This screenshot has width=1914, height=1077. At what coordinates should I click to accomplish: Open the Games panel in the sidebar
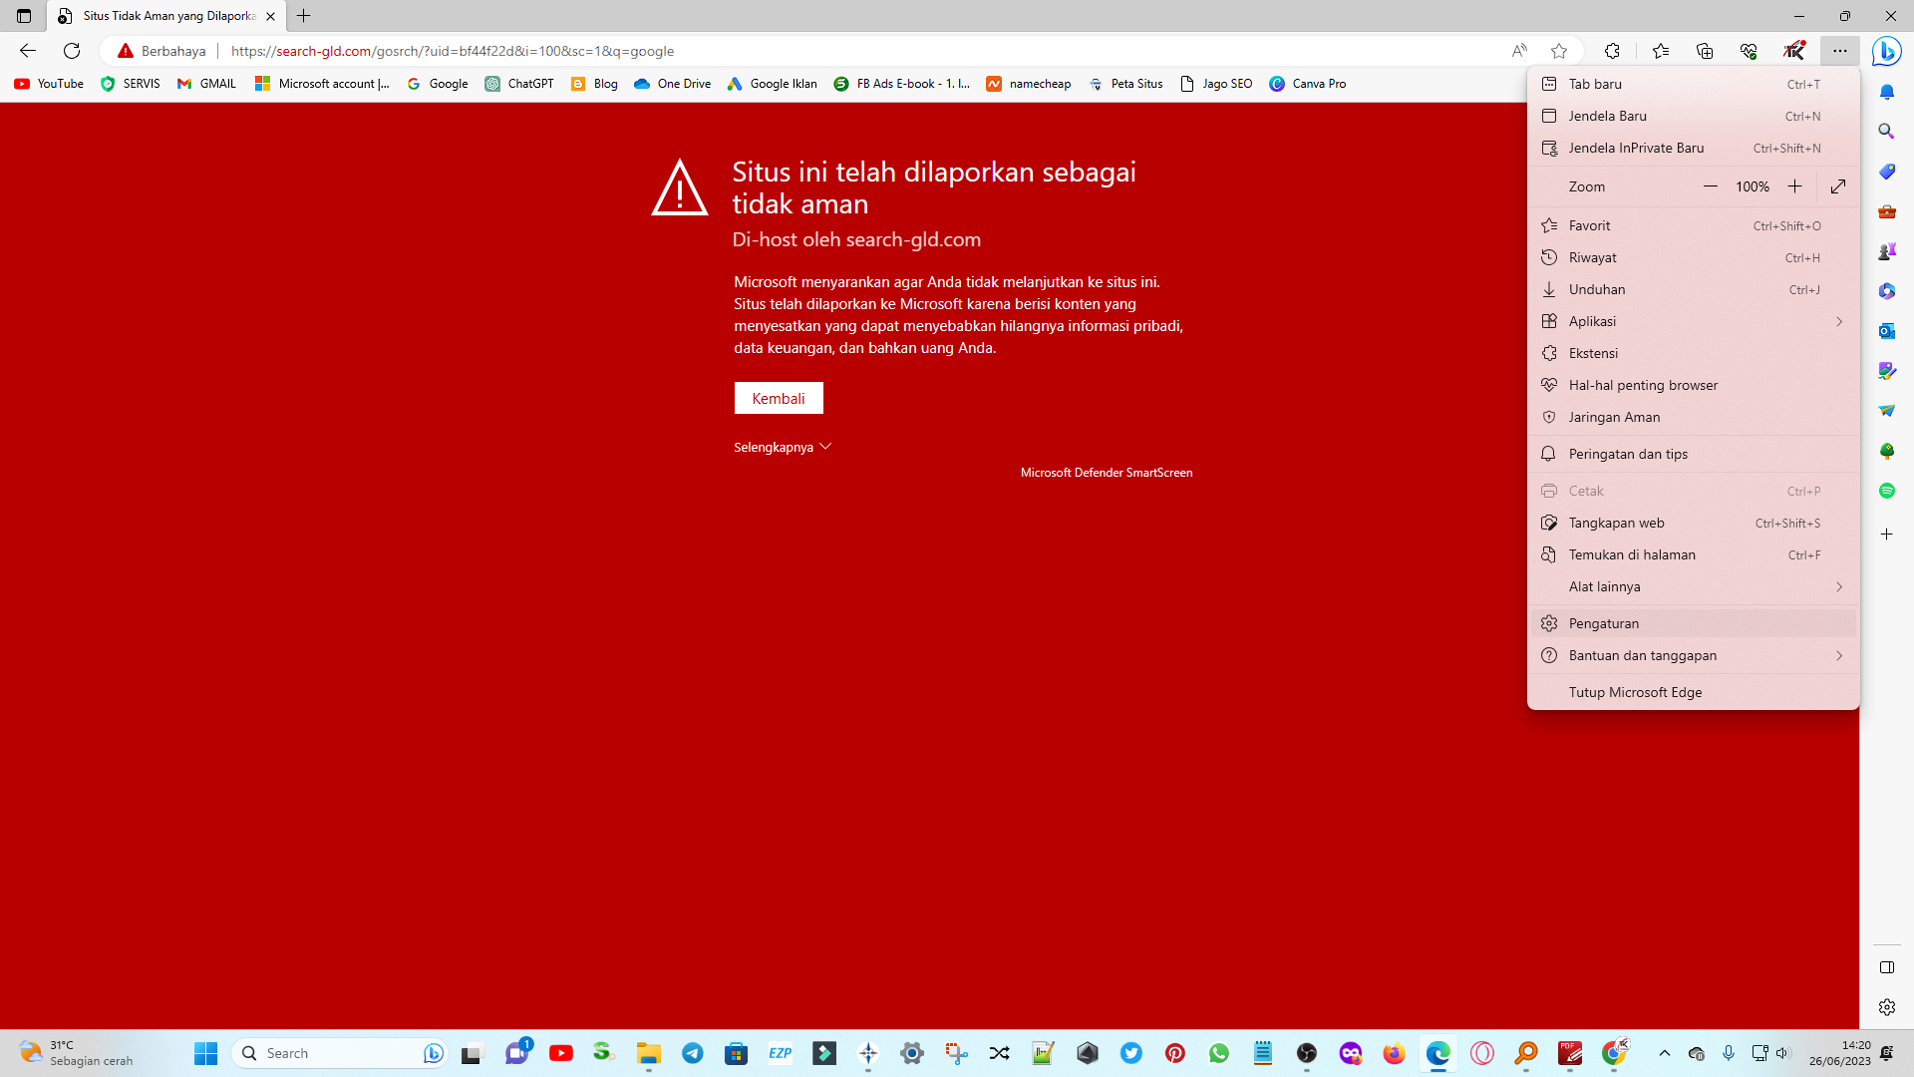tap(1887, 250)
